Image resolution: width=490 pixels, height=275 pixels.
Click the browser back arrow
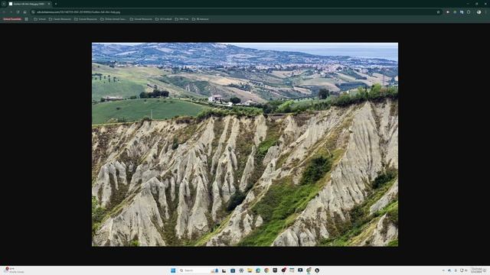[4, 12]
